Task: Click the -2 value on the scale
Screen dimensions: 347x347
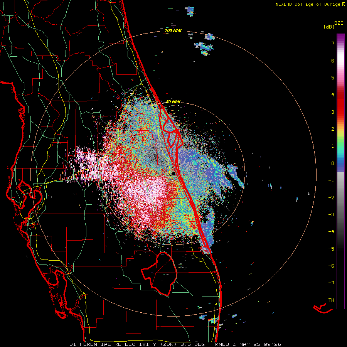Action: [x=331, y=198]
